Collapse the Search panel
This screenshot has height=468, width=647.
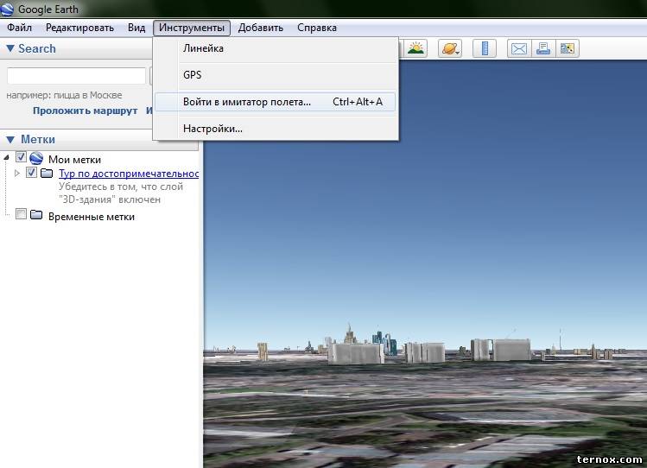(10, 48)
